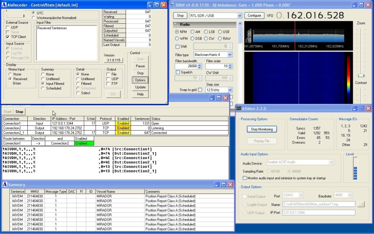The width and height of the screenshot is (374, 234).
Task: Expand the Blackman-Harris 4 filter type dropdown
Action: click(x=230, y=54)
